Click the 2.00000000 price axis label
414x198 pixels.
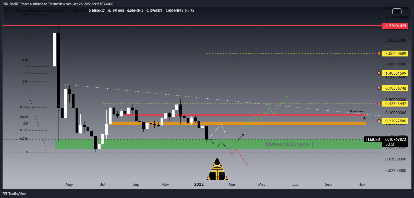(x=396, y=64)
